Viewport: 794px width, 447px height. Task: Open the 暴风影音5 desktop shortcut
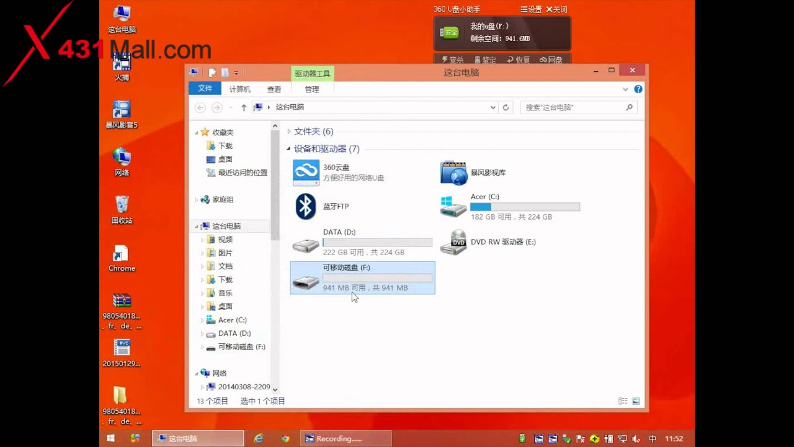pos(122,115)
